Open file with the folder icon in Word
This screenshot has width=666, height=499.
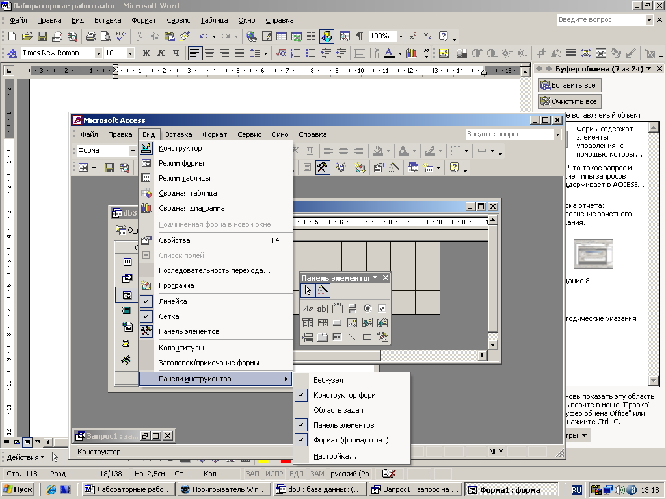tap(27, 36)
